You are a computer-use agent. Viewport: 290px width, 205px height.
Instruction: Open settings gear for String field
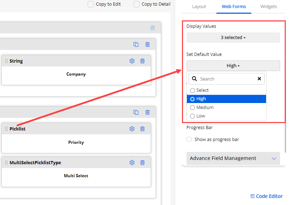[x=132, y=61]
